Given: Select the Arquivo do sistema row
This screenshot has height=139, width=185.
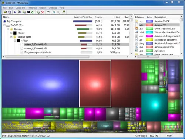Looking at the screenshot, I should coord(157,47).
